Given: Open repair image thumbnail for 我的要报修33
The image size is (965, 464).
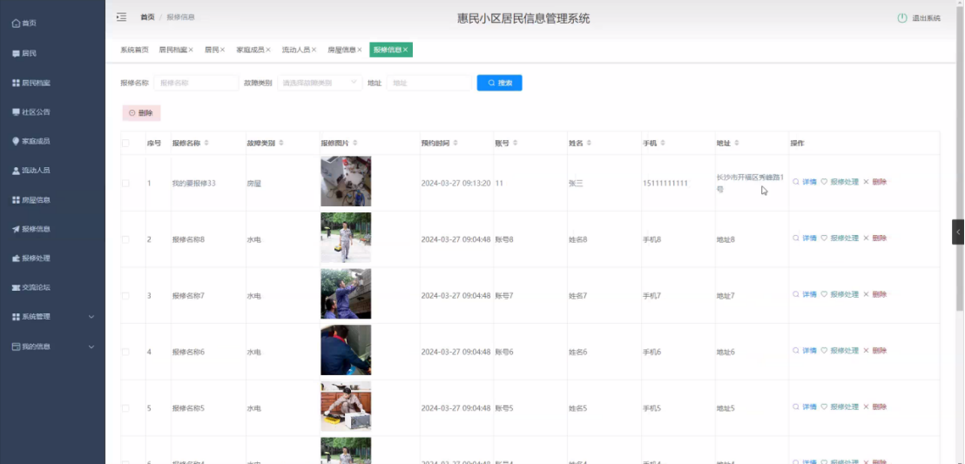Looking at the screenshot, I should pos(346,181).
